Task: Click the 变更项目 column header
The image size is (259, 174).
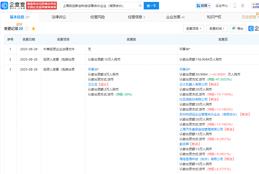Action: pyautogui.click(x=63, y=39)
